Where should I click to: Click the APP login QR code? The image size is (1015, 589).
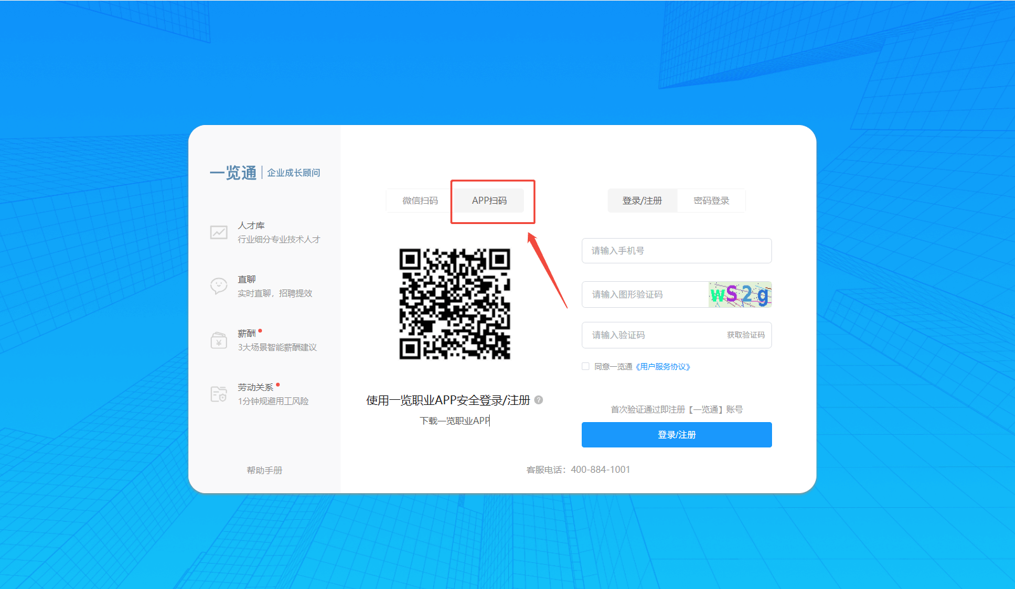pos(455,304)
